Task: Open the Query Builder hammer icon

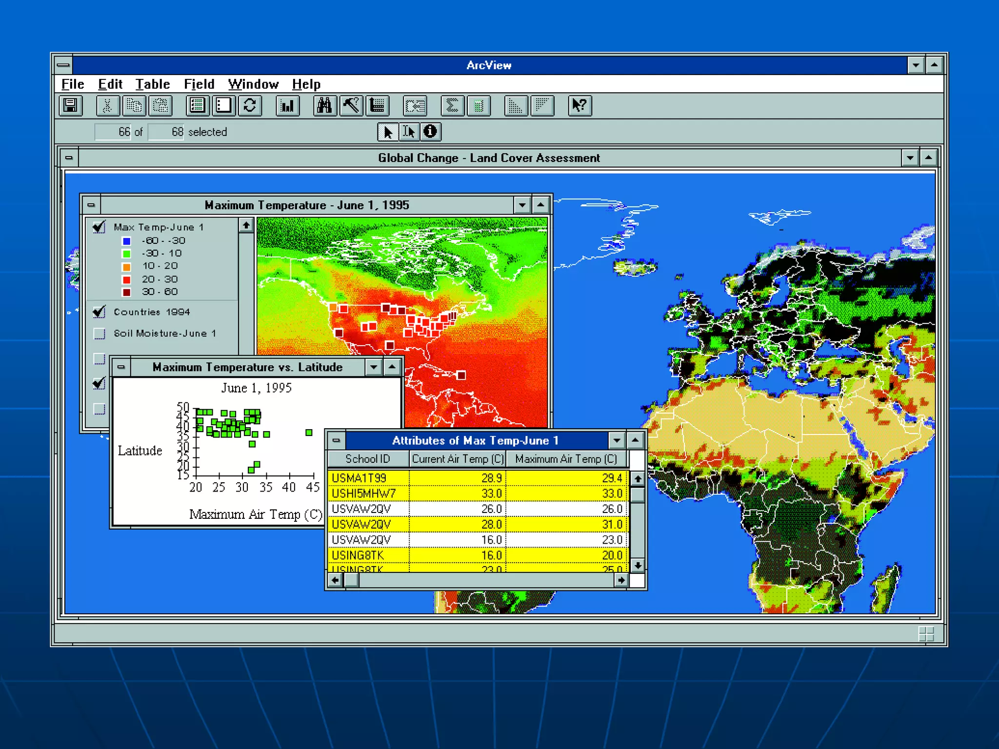Action: click(x=351, y=106)
